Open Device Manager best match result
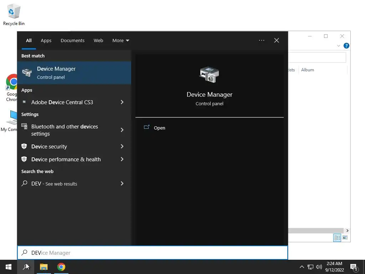Image resolution: width=365 pixels, height=274 pixels. 74,73
